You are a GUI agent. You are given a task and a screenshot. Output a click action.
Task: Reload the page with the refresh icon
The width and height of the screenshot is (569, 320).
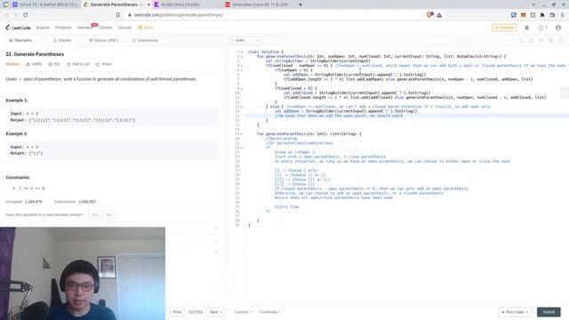pyautogui.click(x=26, y=15)
